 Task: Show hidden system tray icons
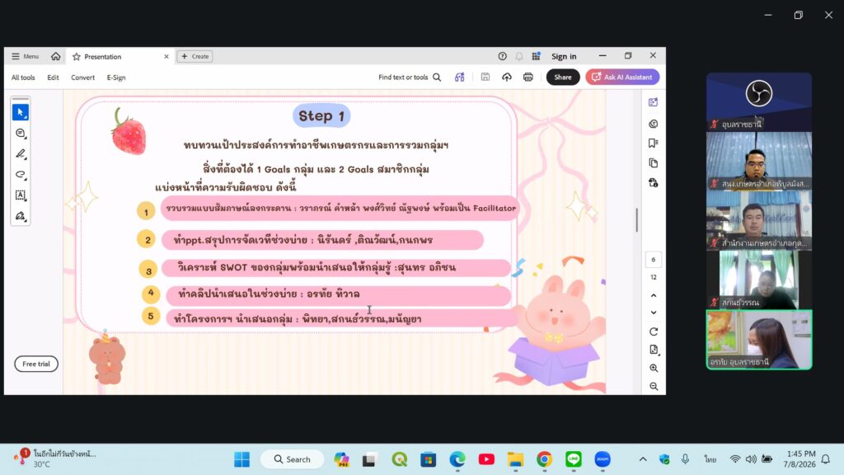click(x=643, y=459)
